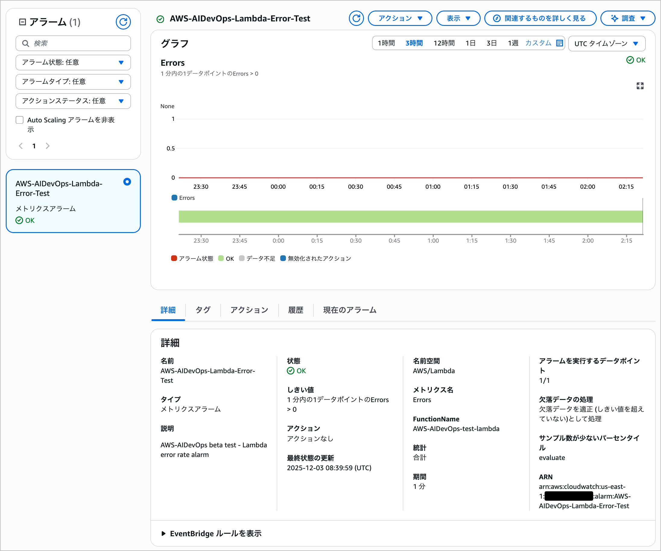The height and width of the screenshot is (551, 661).
Task: Open the UTC タイムゾーン dropdown
Action: coord(606,43)
